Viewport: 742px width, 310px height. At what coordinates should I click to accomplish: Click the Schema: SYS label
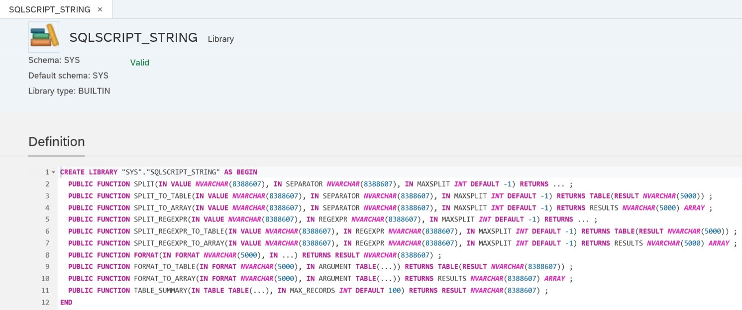tap(54, 60)
